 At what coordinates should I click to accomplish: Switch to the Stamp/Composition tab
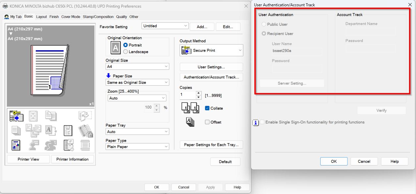[x=98, y=17]
